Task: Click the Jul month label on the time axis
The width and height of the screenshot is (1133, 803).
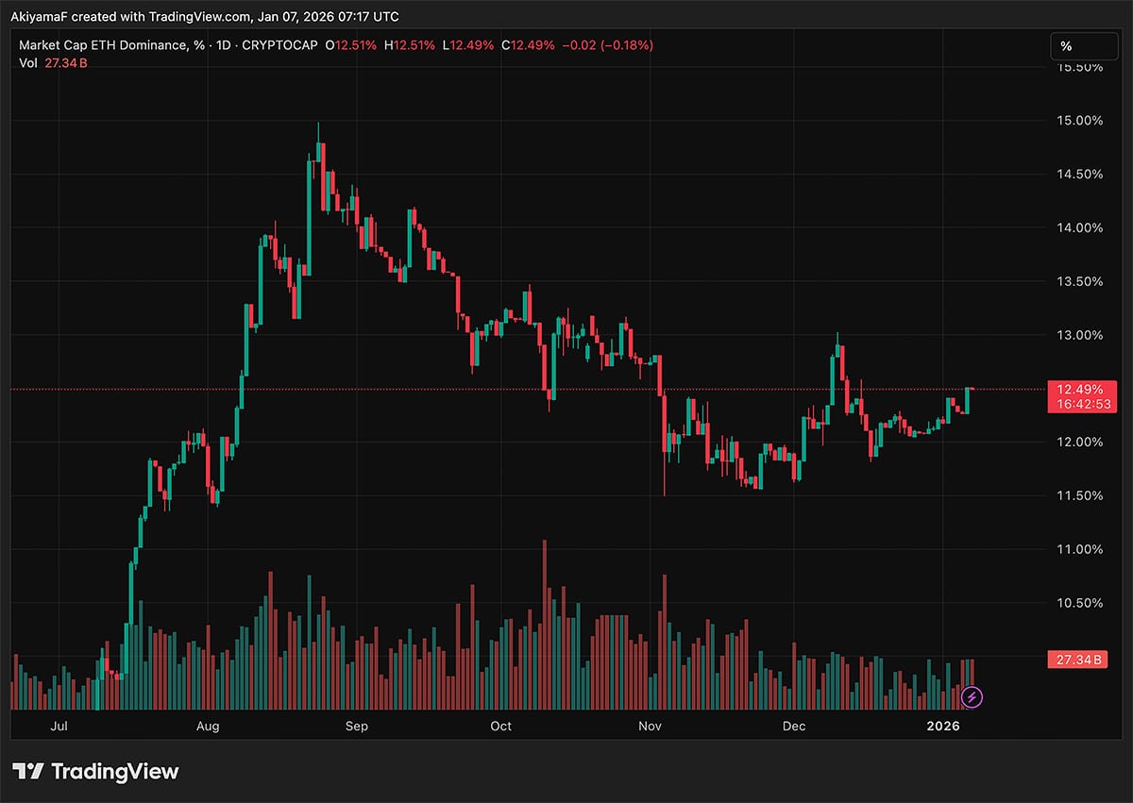Action: [59, 727]
